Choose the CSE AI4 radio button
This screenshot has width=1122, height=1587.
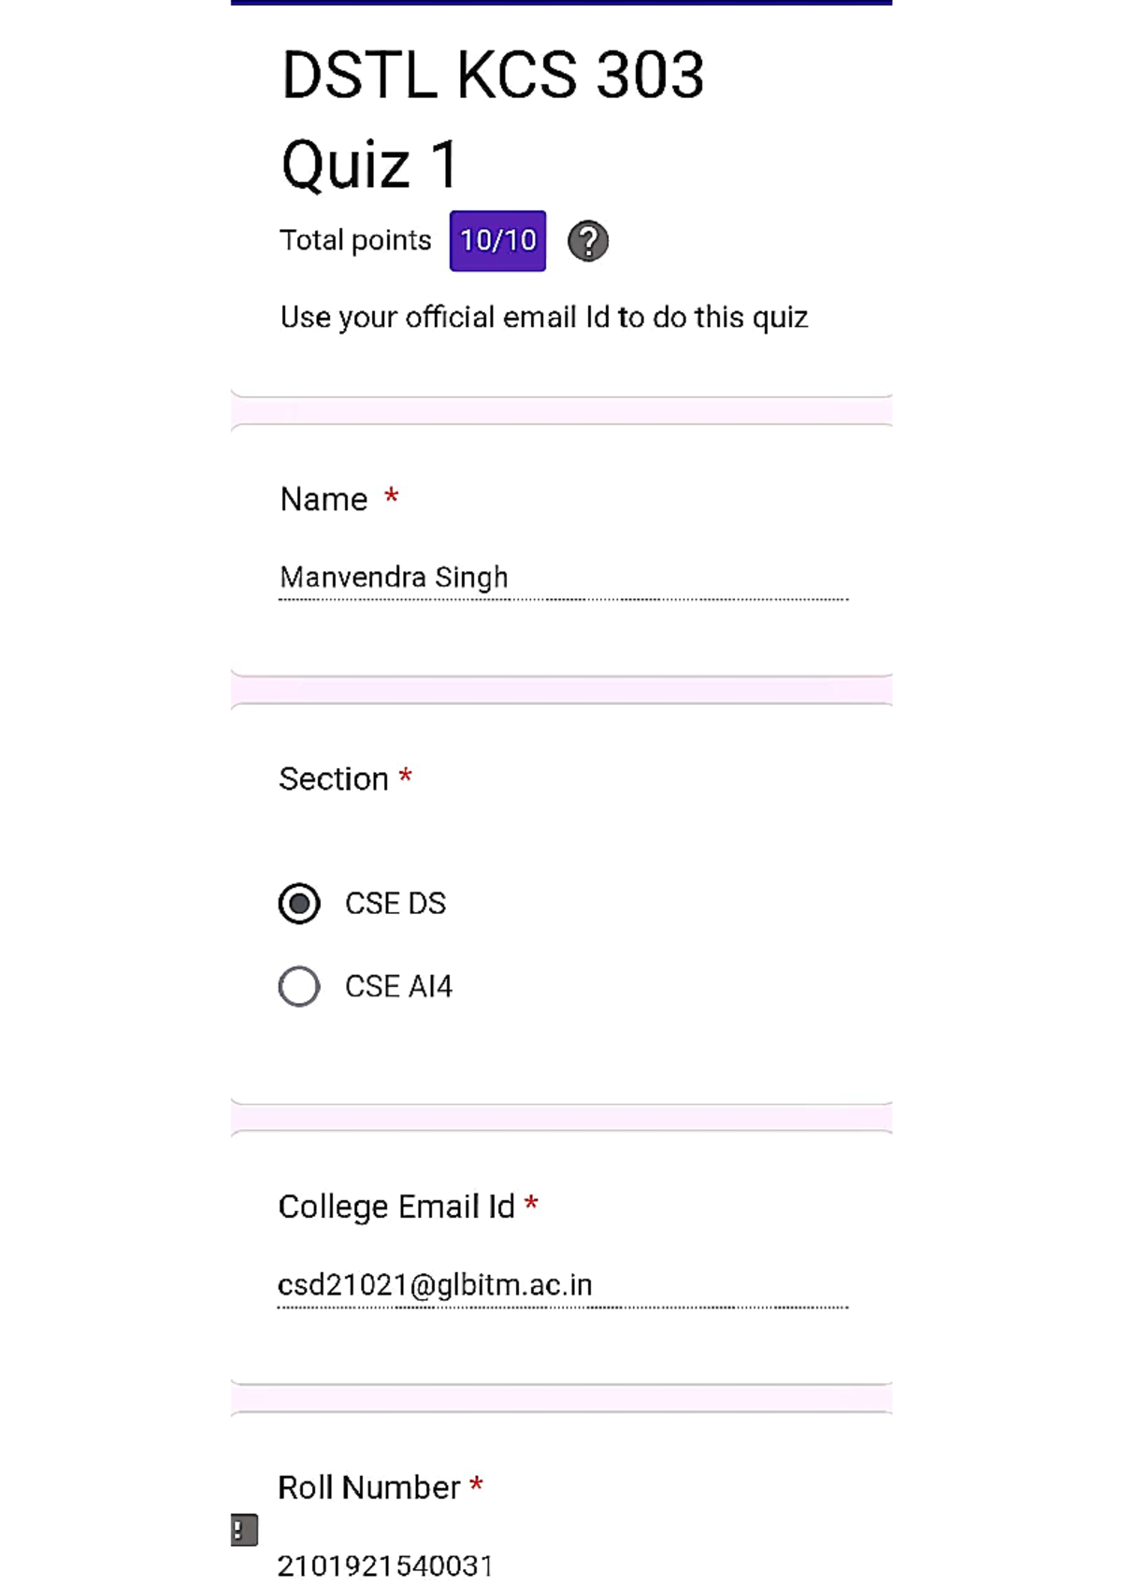pos(299,986)
